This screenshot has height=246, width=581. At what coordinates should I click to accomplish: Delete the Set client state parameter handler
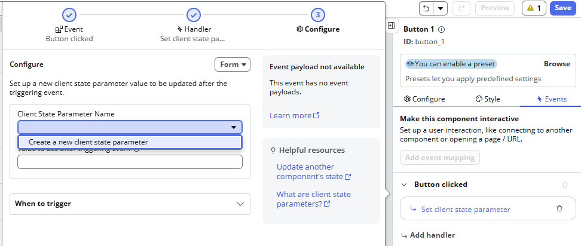559,209
